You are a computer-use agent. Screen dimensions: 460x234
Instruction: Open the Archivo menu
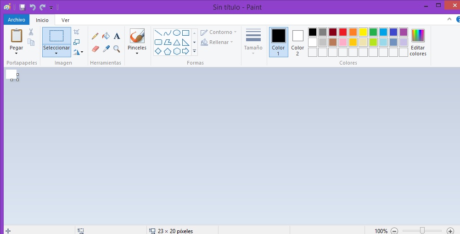pyautogui.click(x=17, y=20)
